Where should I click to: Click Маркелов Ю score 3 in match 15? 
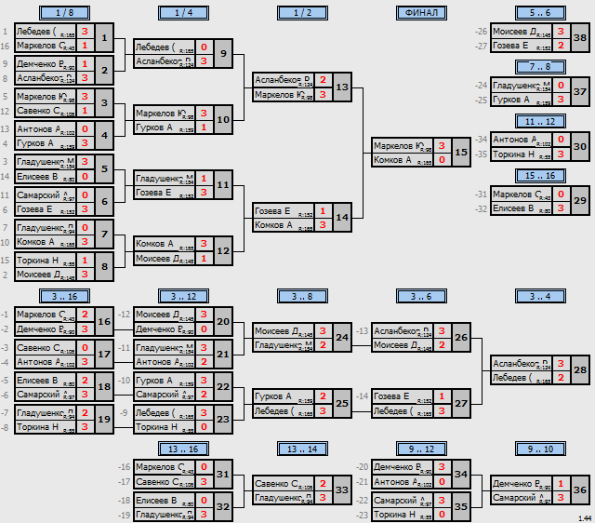coord(442,146)
